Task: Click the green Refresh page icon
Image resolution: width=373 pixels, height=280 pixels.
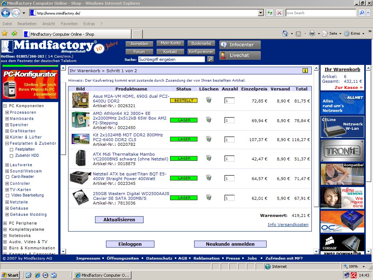Action: tap(270, 13)
